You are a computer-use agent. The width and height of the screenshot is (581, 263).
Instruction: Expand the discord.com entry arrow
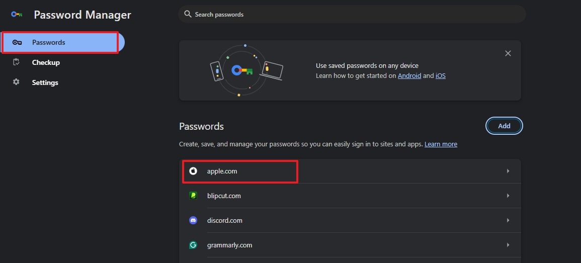[x=508, y=220]
